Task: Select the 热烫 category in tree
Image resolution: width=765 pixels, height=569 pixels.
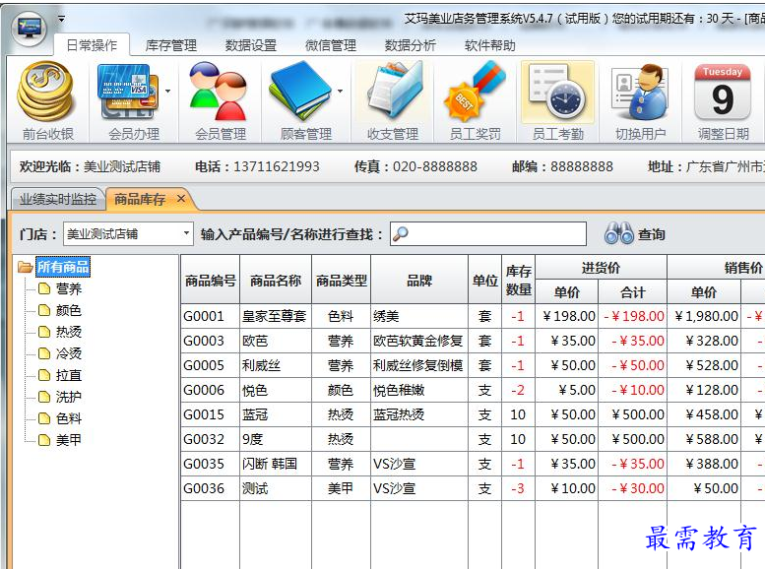Action: click(68, 332)
